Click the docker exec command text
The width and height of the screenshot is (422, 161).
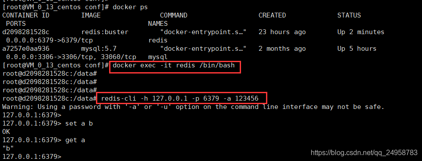(174, 65)
